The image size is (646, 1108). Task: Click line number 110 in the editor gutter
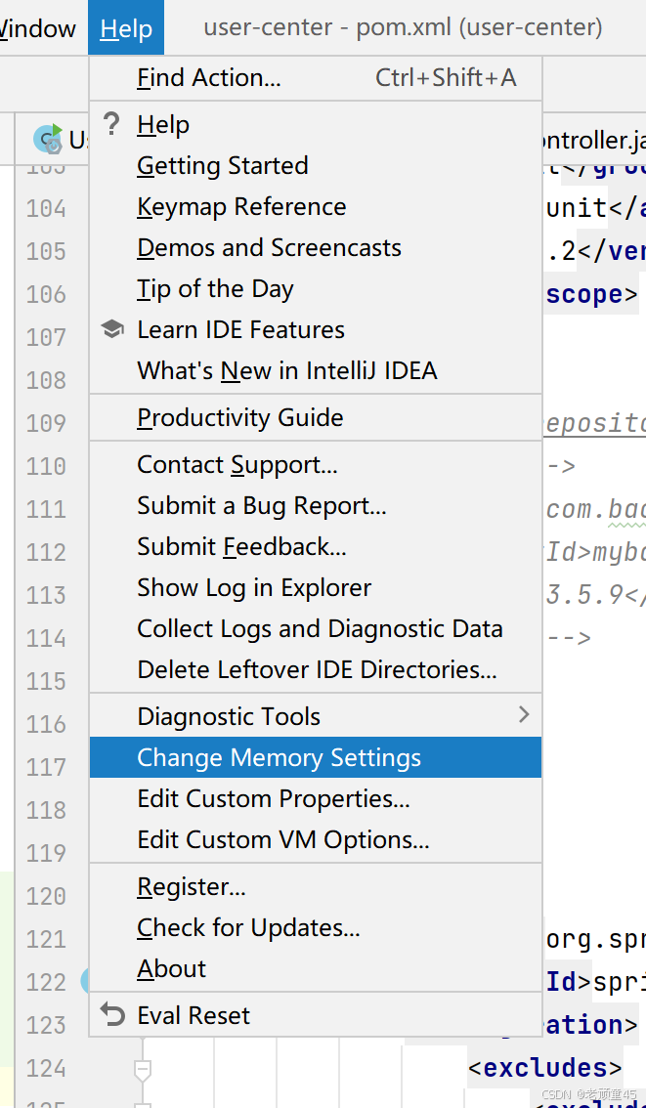[46, 466]
